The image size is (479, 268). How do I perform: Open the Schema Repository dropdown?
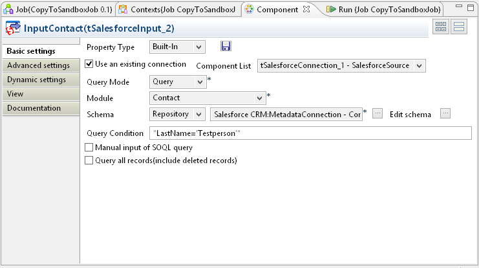pyautogui.click(x=177, y=115)
